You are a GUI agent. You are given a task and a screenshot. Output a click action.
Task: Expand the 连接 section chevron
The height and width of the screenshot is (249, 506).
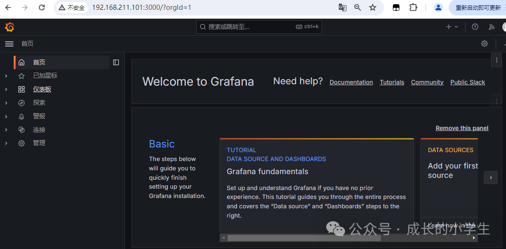[6, 130]
